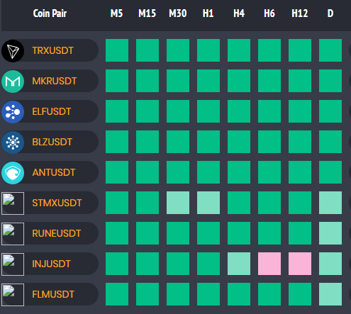Click the green H12 cell for TRXUSDT
The width and height of the screenshot is (351, 314).
coord(300,50)
